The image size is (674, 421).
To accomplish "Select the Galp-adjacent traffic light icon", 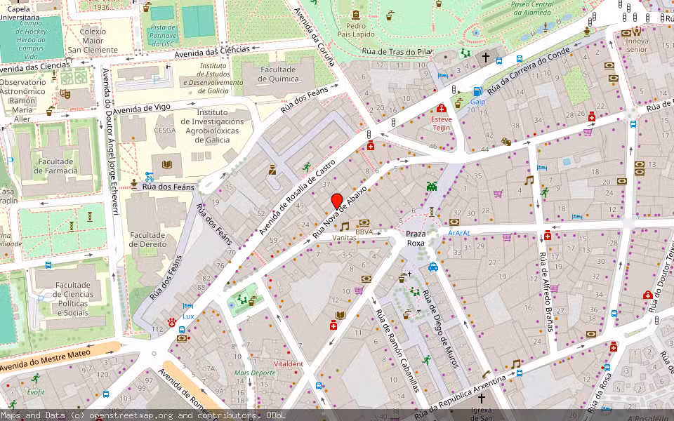I will [x=453, y=90].
